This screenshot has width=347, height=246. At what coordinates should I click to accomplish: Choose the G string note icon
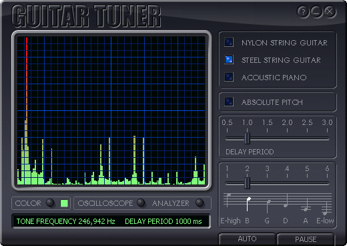[x=268, y=206]
